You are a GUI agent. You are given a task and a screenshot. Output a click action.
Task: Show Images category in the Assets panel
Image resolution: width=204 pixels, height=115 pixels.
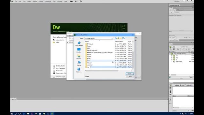pyautogui.click(x=171, y=86)
